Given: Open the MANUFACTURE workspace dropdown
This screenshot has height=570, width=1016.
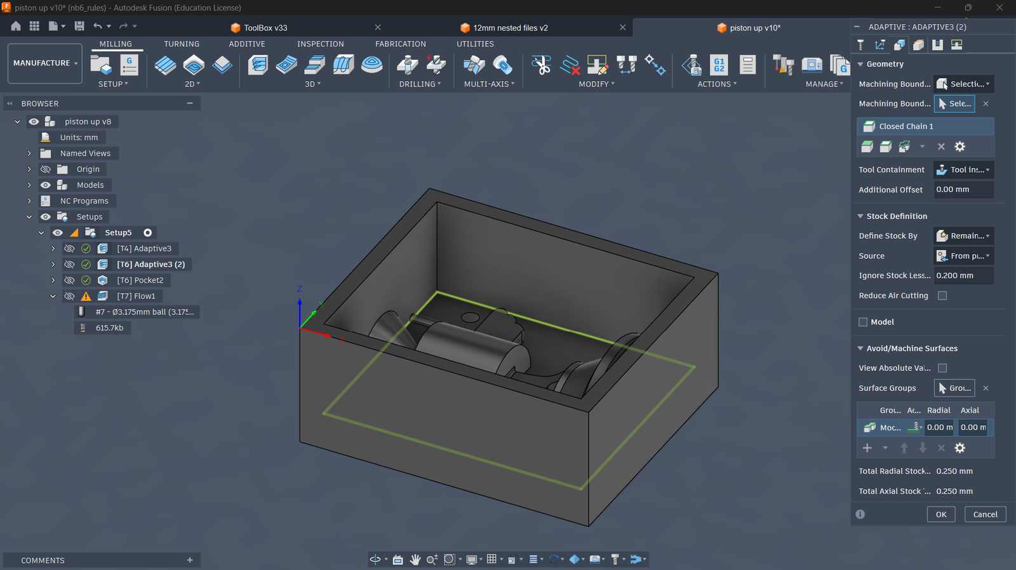Looking at the screenshot, I should tap(45, 63).
